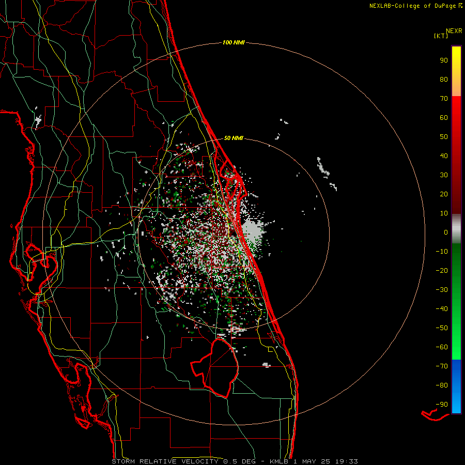465x465 pixels.
Task: Click the 0 value on the velocity scale
Action: click(x=446, y=232)
